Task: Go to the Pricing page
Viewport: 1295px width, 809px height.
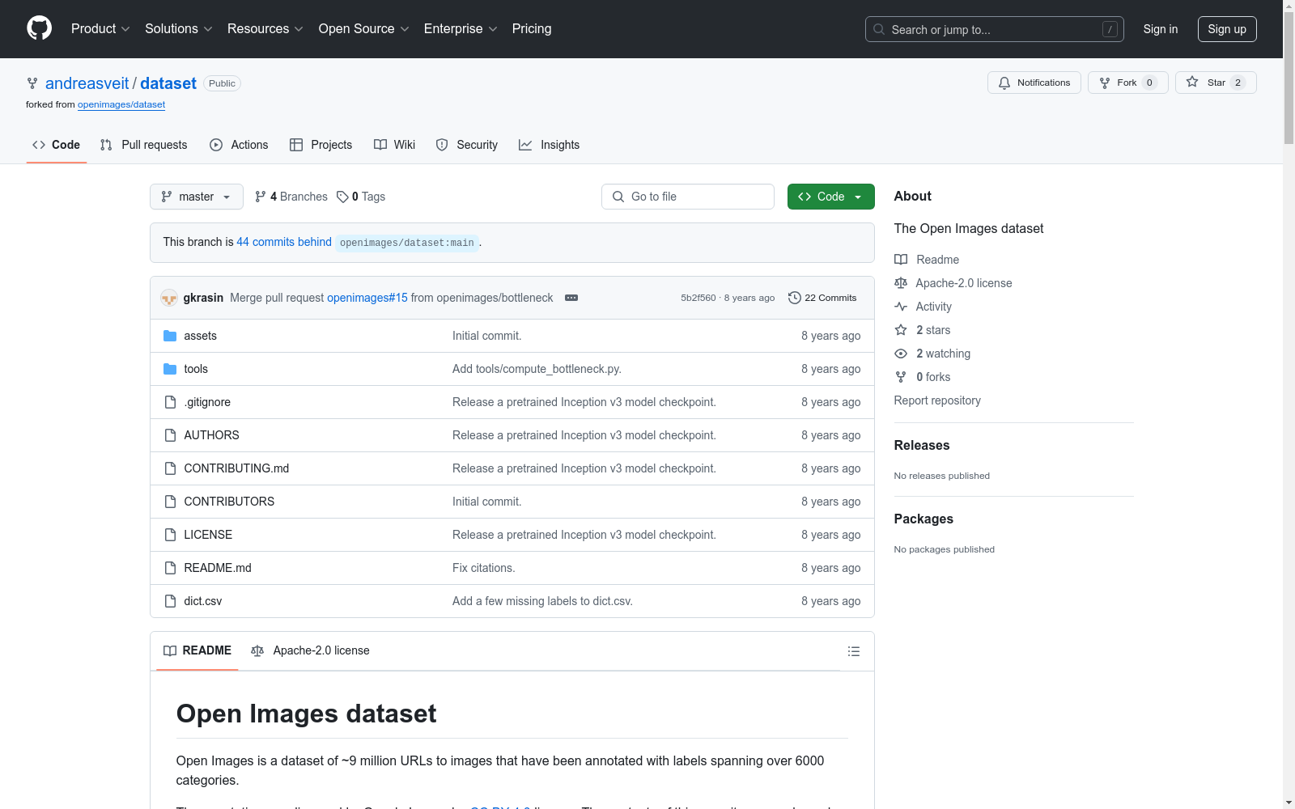Action: pos(532,29)
